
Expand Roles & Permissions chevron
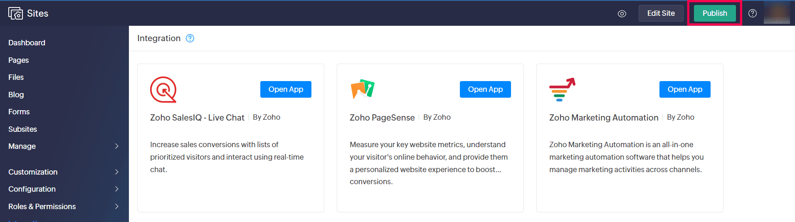click(117, 206)
